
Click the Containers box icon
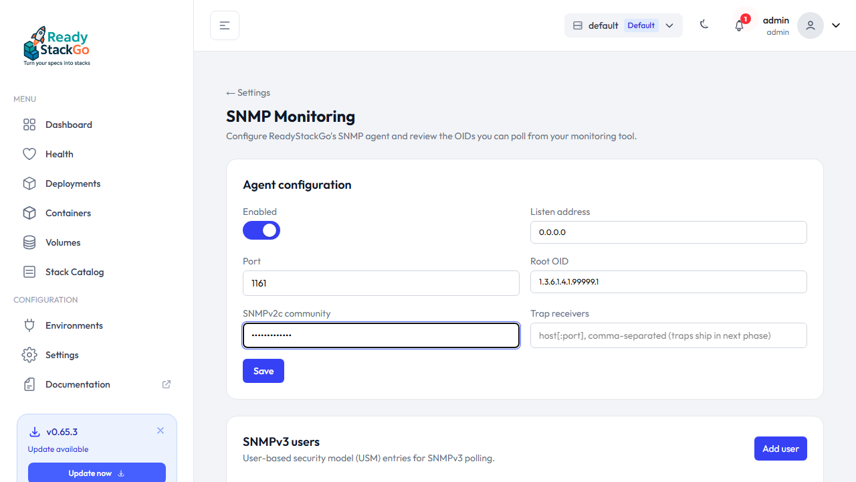[29, 213]
